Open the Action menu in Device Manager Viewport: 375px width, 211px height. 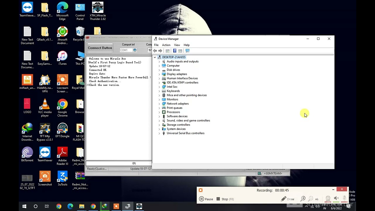(166, 45)
